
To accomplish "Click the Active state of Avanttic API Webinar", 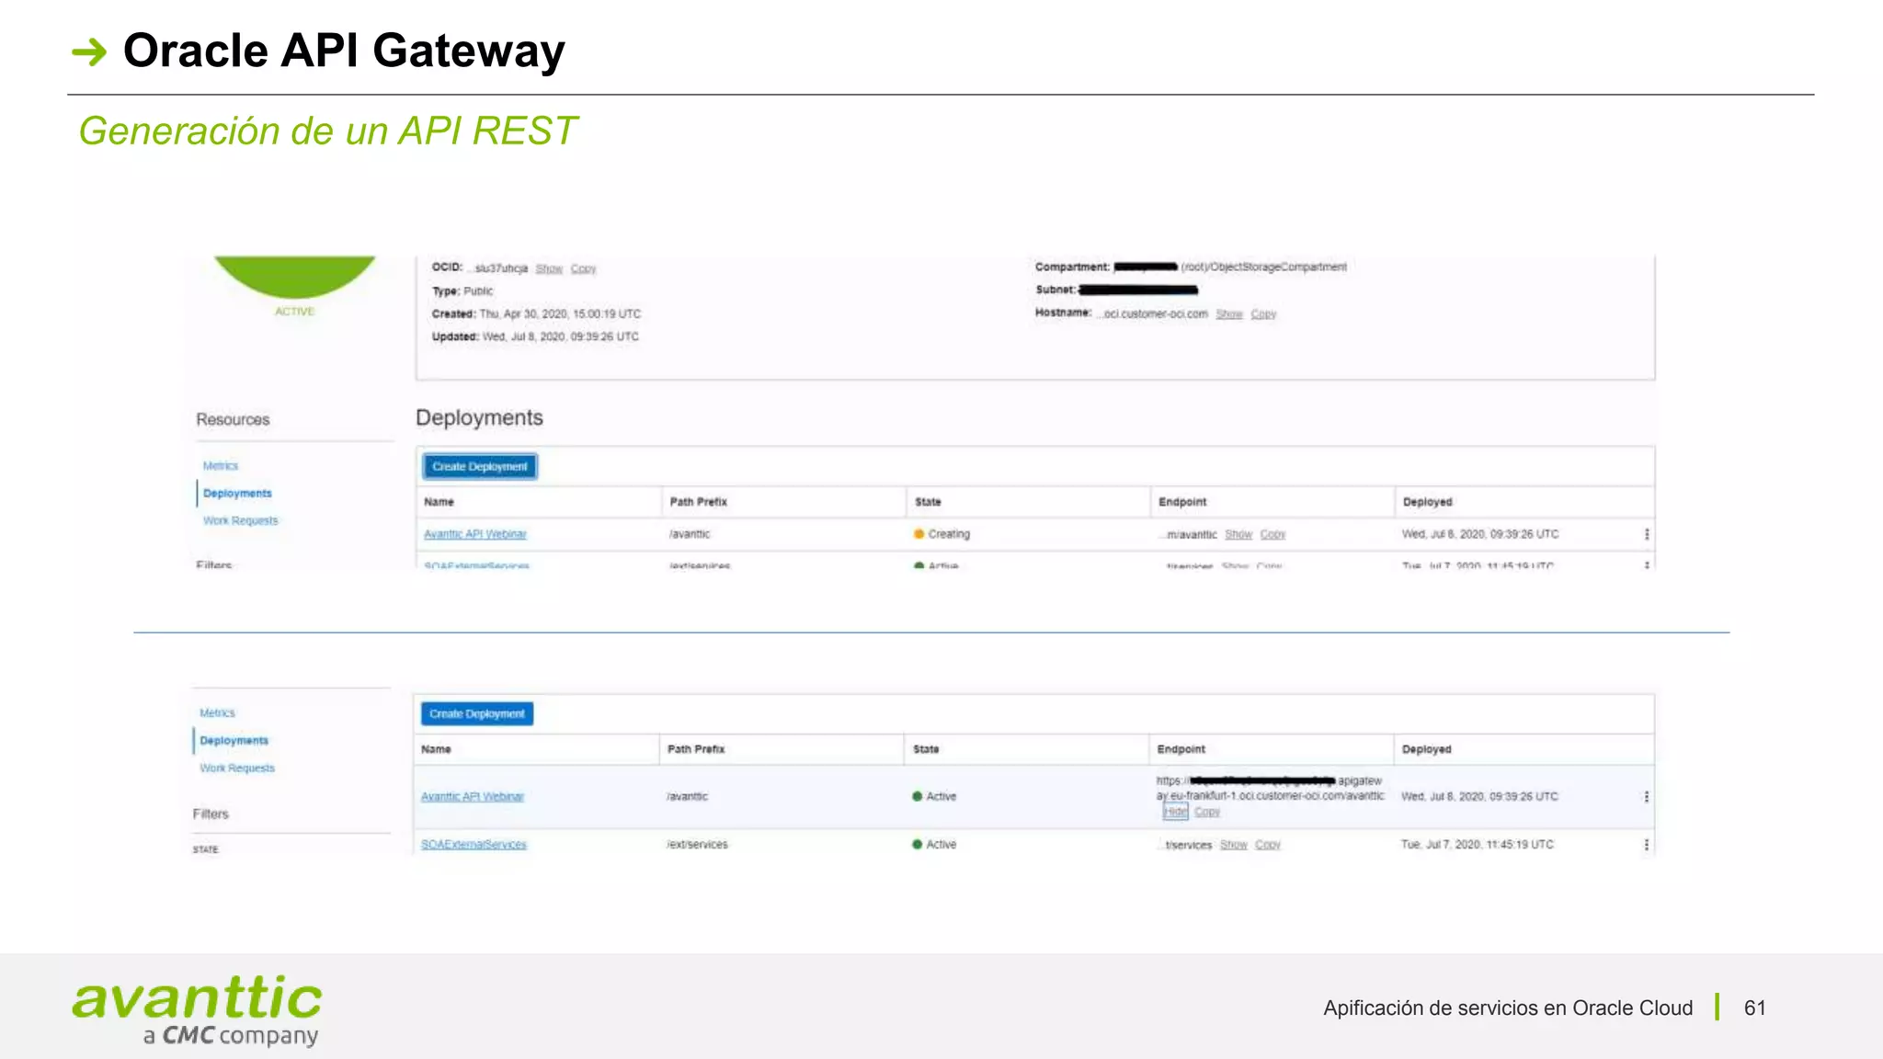I will tap(941, 797).
